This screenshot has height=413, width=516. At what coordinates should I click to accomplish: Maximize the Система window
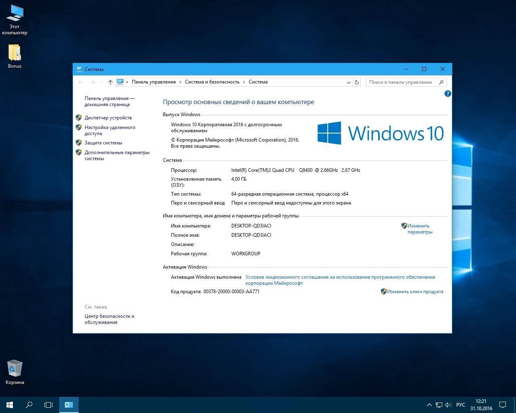424,69
